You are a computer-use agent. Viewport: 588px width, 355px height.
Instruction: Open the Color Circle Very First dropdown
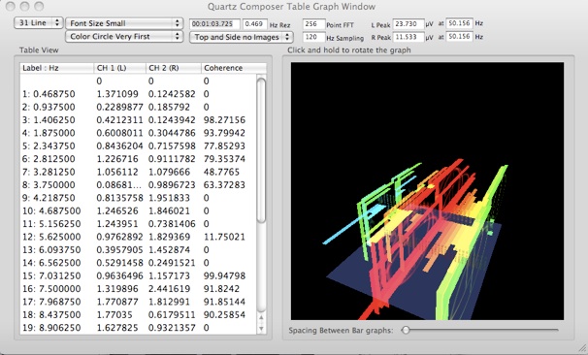click(x=124, y=36)
